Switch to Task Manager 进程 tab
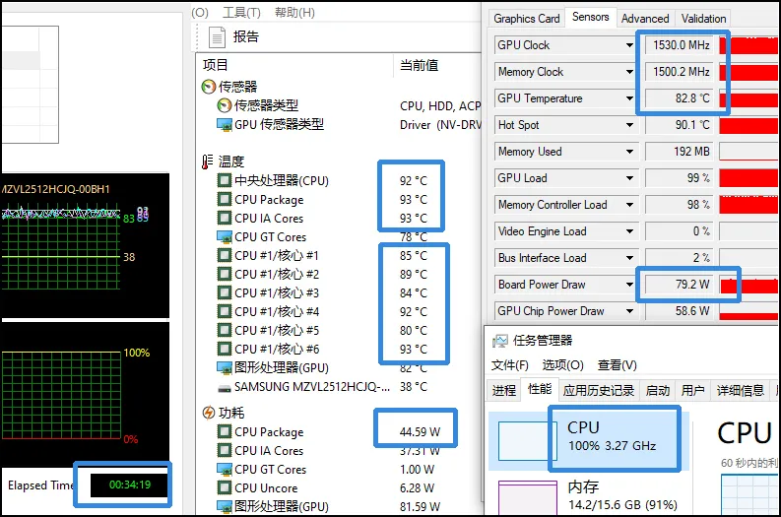This screenshot has height=517, width=781. (x=504, y=391)
